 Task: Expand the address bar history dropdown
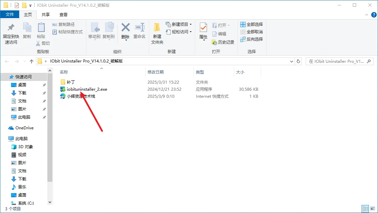click(291, 61)
